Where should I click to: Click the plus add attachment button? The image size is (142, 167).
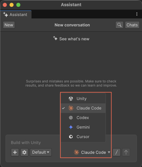pos(15,152)
